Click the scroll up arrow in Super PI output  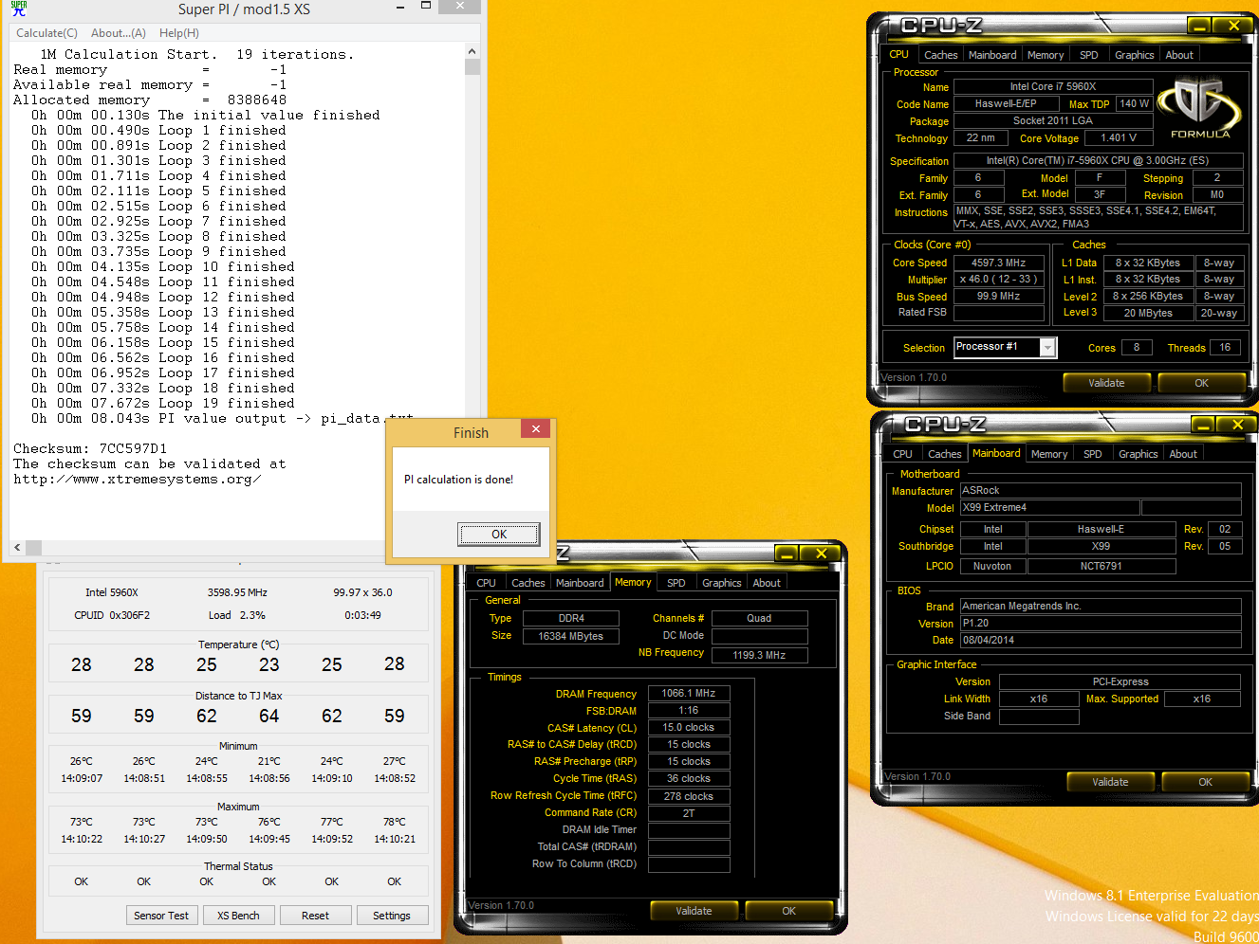pos(472,52)
